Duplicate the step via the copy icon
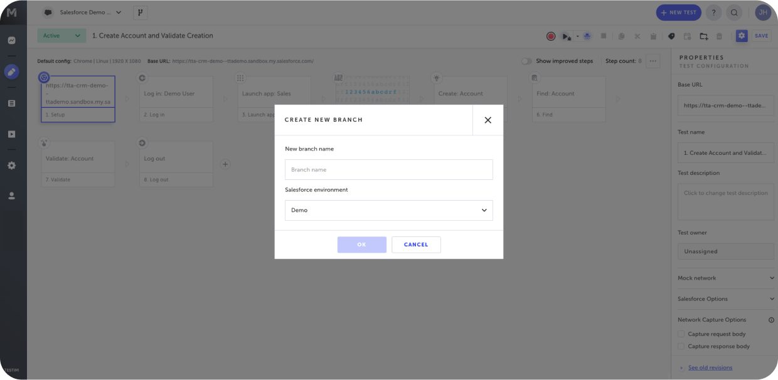The width and height of the screenshot is (778, 380). (x=621, y=36)
